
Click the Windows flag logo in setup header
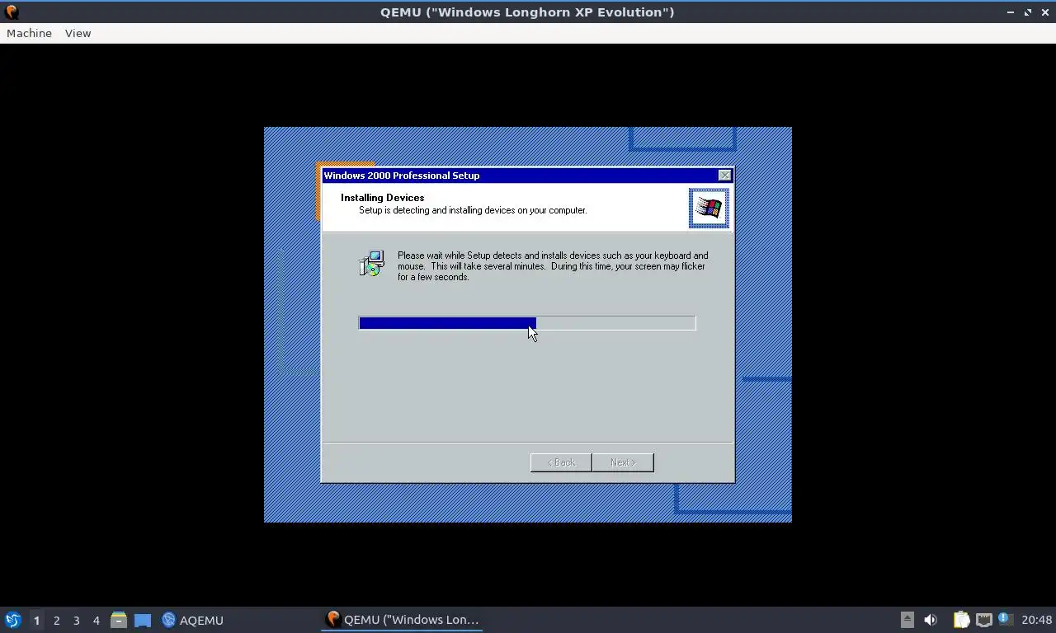click(709, 208)
